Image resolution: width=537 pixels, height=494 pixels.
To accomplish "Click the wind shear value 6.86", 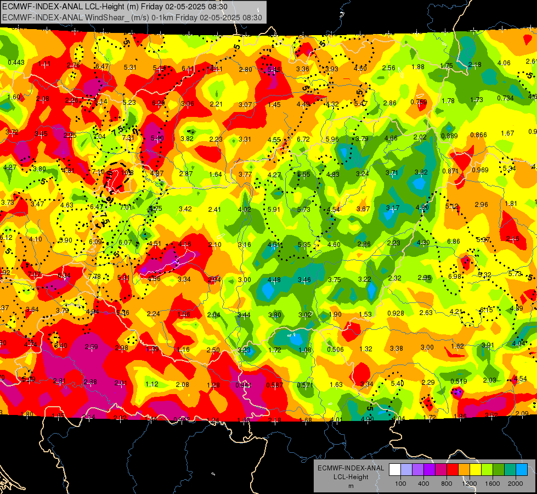I will click(454, 242).
